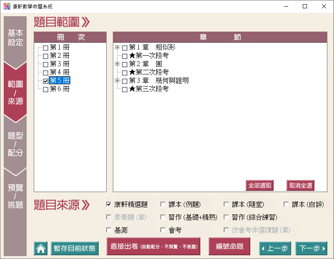Switch to 題型/配分 step tab
The image size is (334, 259).
15,144
